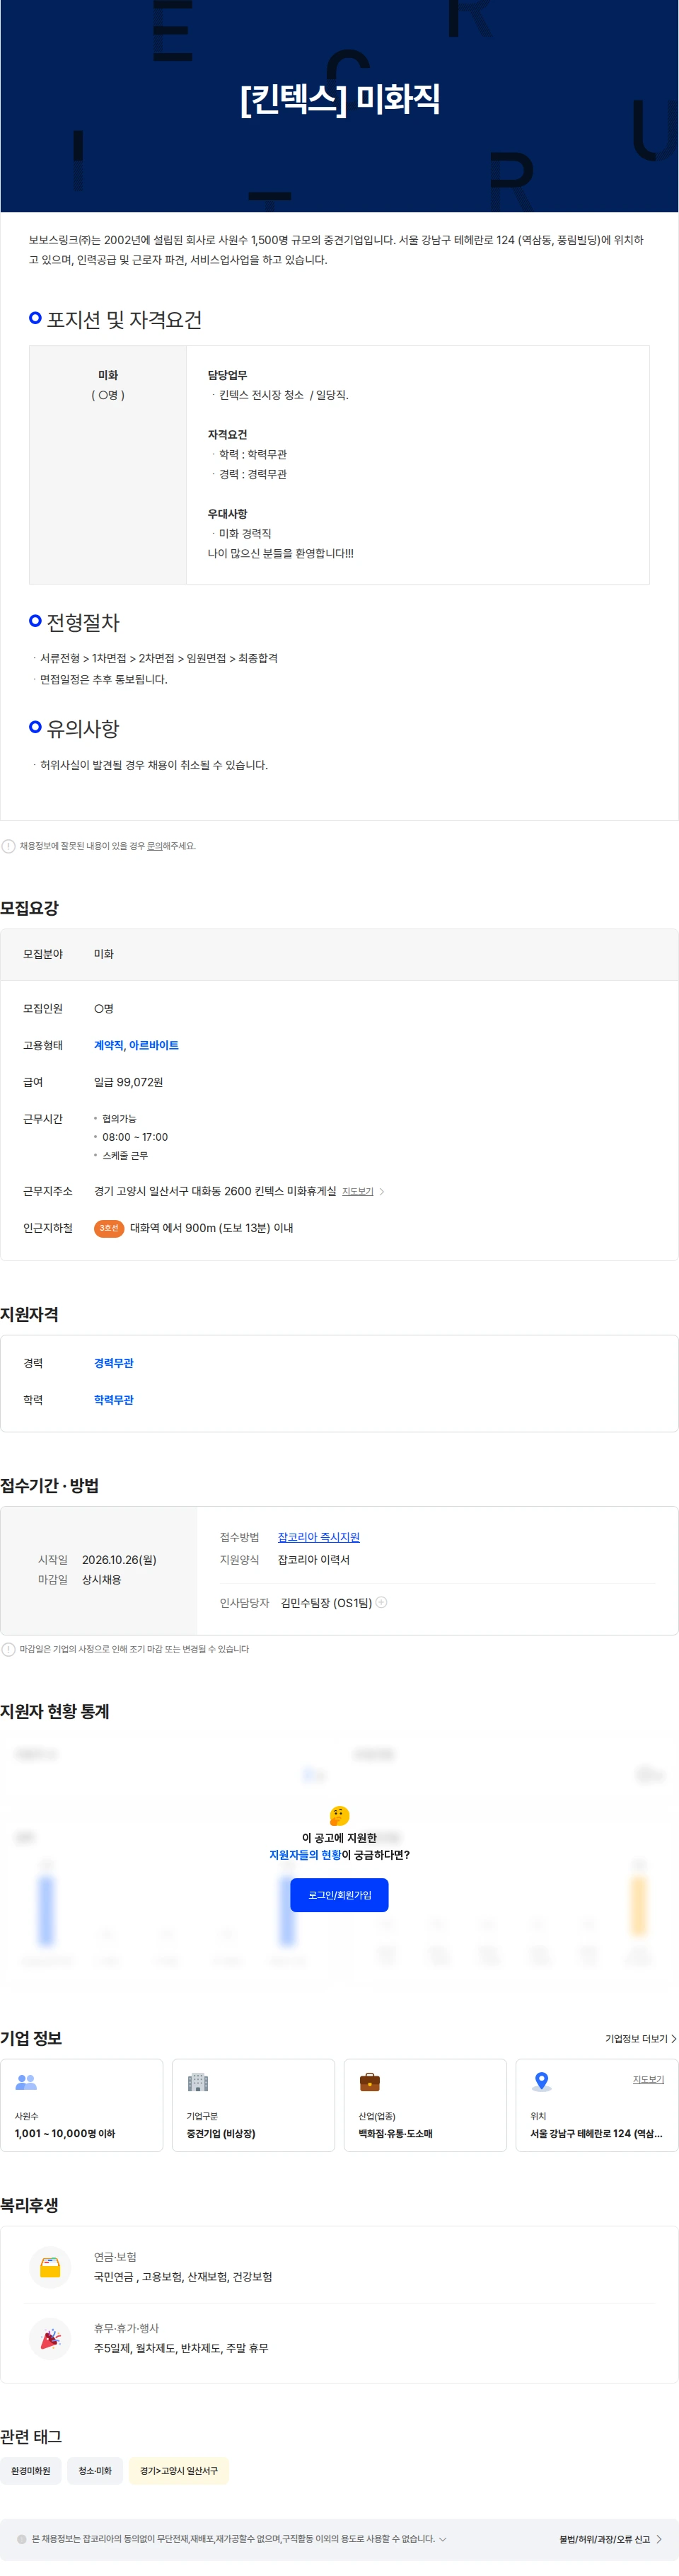Click the 주5일제, 월차제도 benefits text

[x=181, y=2348]
